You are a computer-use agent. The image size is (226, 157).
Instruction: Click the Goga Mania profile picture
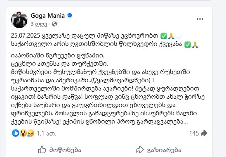pos(19,20)
